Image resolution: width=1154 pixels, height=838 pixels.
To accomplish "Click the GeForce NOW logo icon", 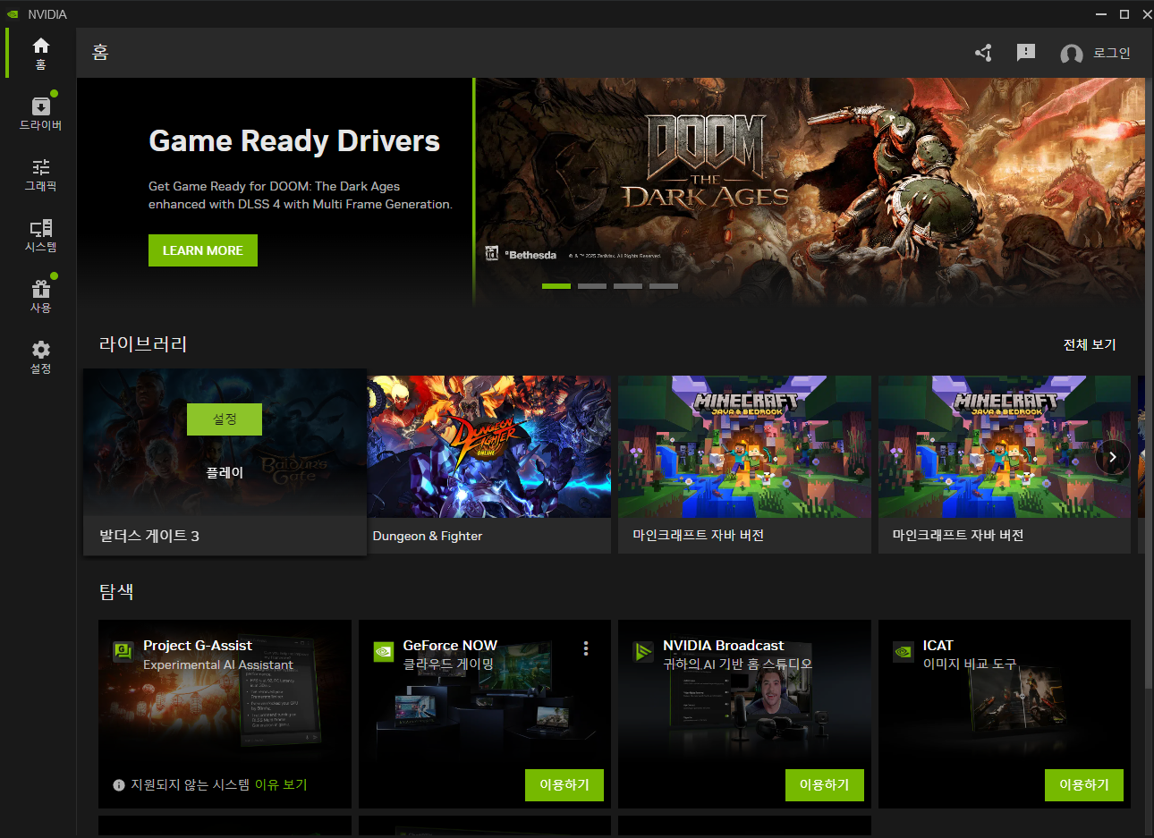I will [x=384, y=652].
